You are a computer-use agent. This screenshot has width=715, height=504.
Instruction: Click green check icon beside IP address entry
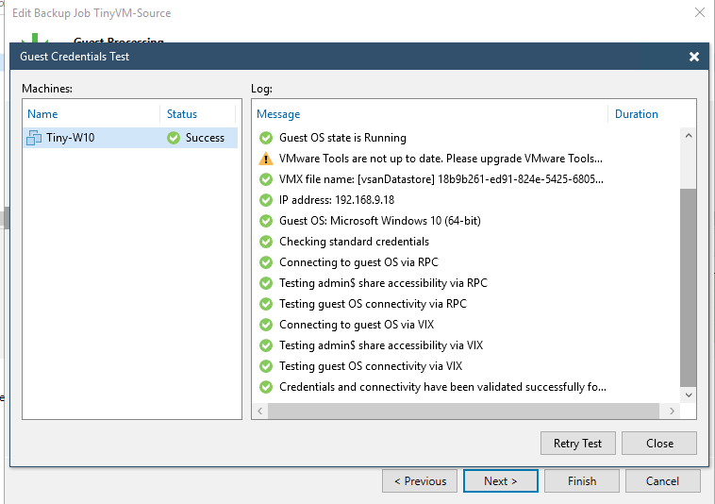[x=265, y=200]
